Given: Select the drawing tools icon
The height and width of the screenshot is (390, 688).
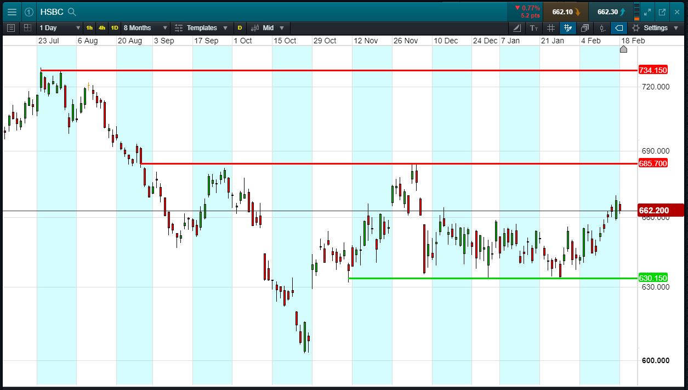Looking at the screenshot, I should point(517,28).
